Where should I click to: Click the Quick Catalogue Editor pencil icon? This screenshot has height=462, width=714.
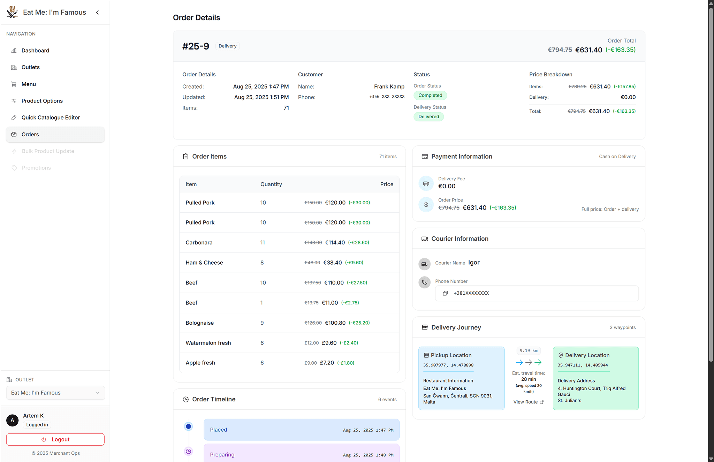[x=14, y=118]
